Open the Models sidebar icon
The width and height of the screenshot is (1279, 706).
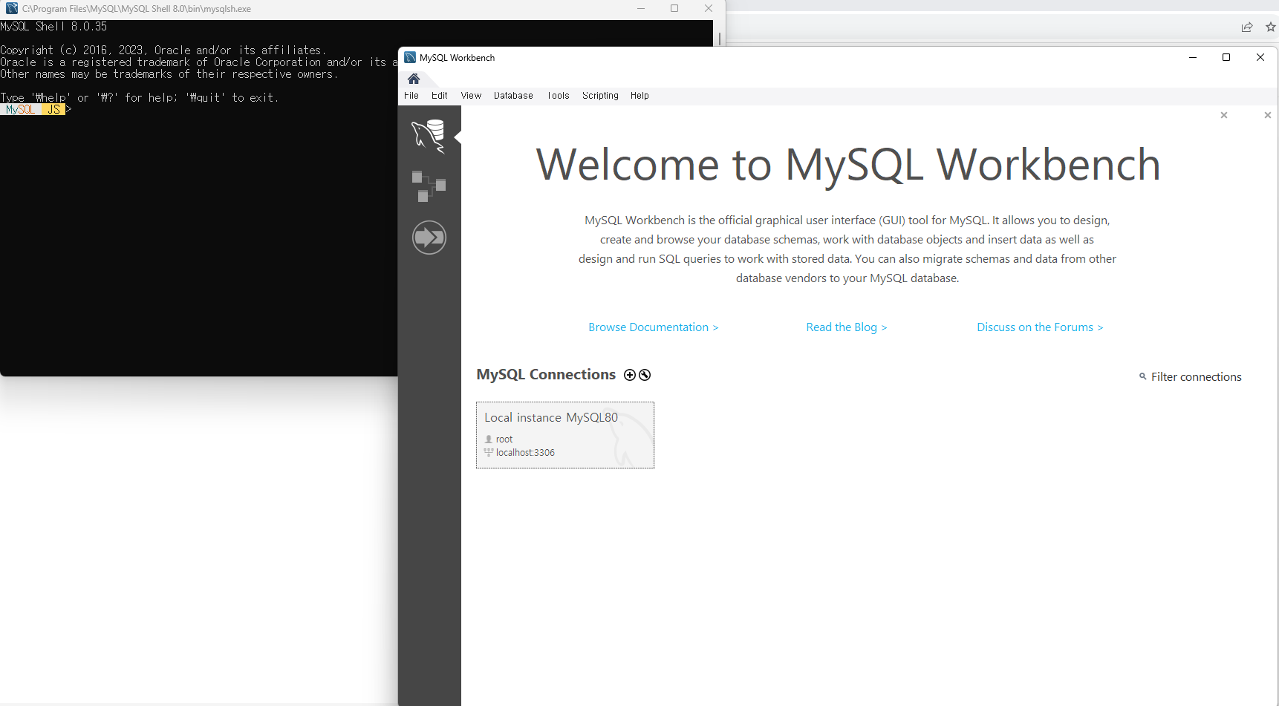click(429, 186)
